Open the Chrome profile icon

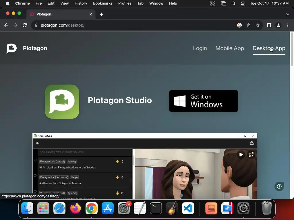pyautogui.click(x=278, y=25)
